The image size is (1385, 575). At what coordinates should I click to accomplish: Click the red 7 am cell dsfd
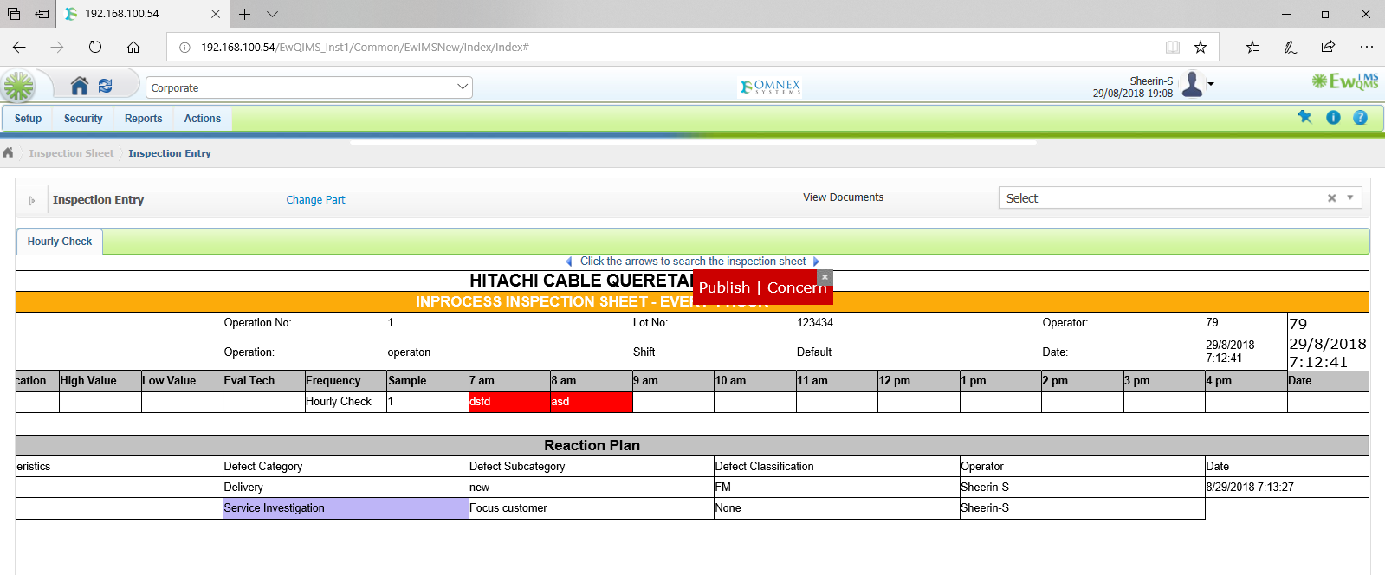click(x=509, y=402)
